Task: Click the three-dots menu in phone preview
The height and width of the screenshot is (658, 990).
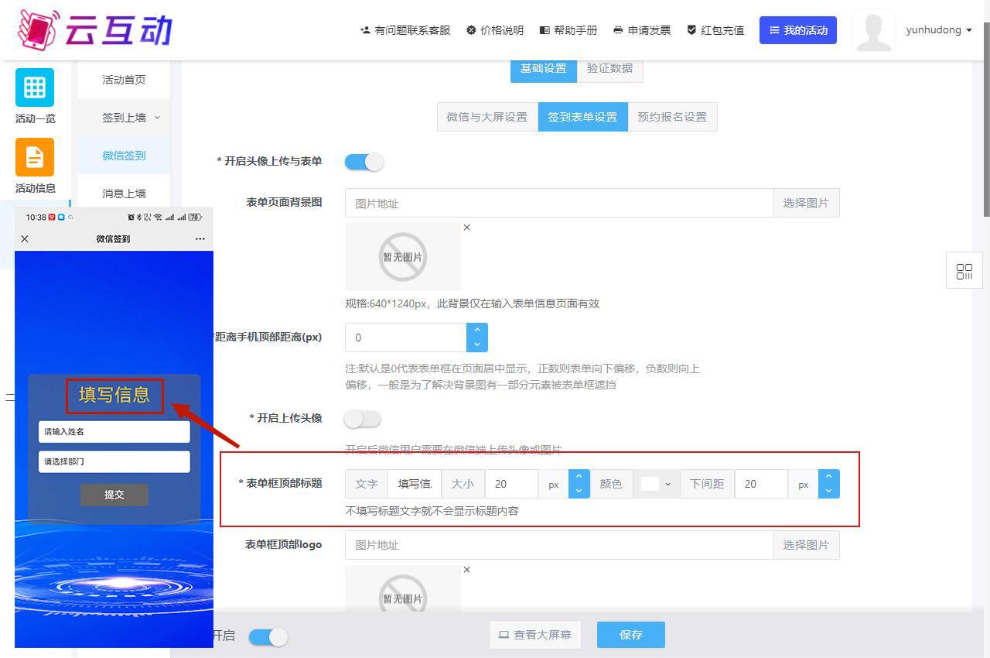Action: tap(200, 239)
